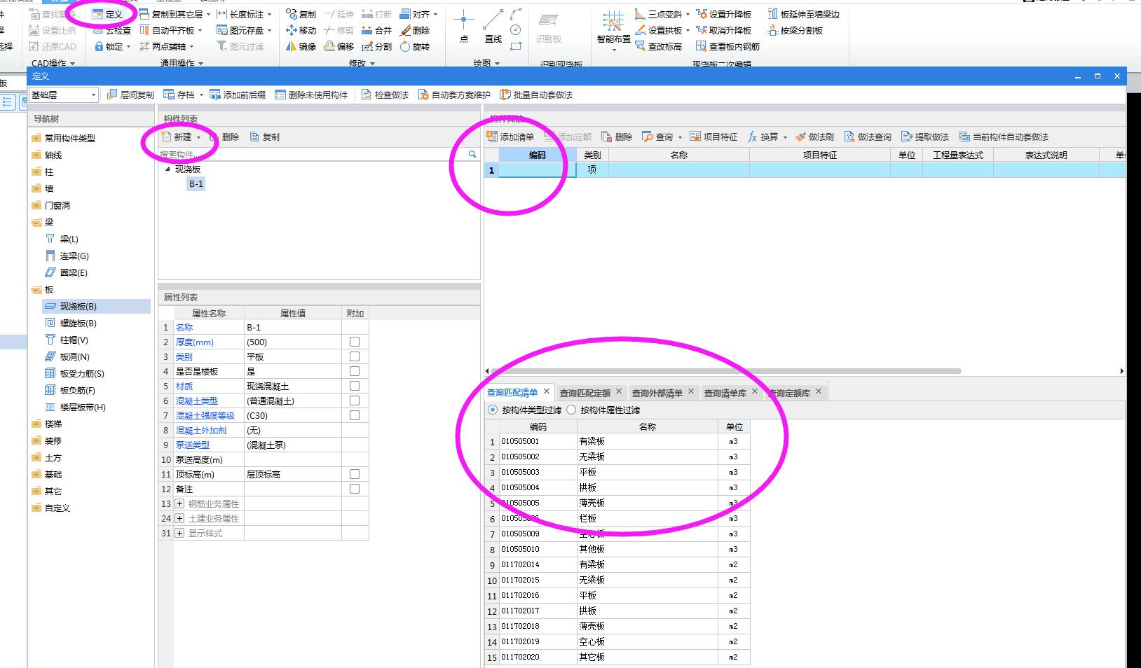Toggle 附加 checkbox for 类别 row
1141x668 pixels.
(355, 356)
